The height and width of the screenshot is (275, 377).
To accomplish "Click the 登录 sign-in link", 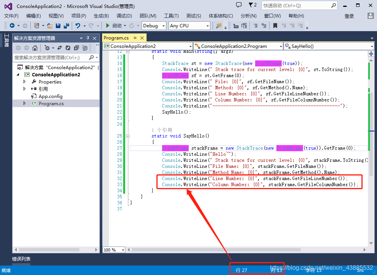I will [x=349, y=16].
